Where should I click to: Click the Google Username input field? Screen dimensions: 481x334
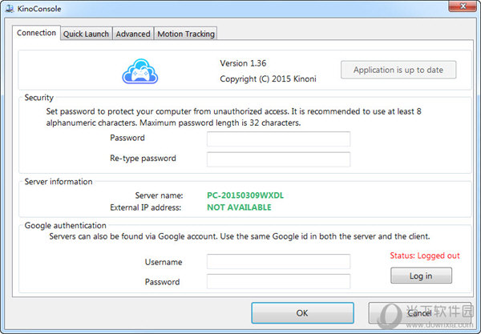278,262
